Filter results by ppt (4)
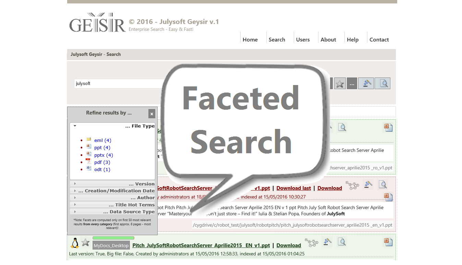This screenshot has width=462, height=265. [x=102, y=147]
